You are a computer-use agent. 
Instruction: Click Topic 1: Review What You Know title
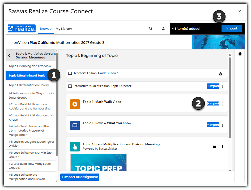(107, 123)
